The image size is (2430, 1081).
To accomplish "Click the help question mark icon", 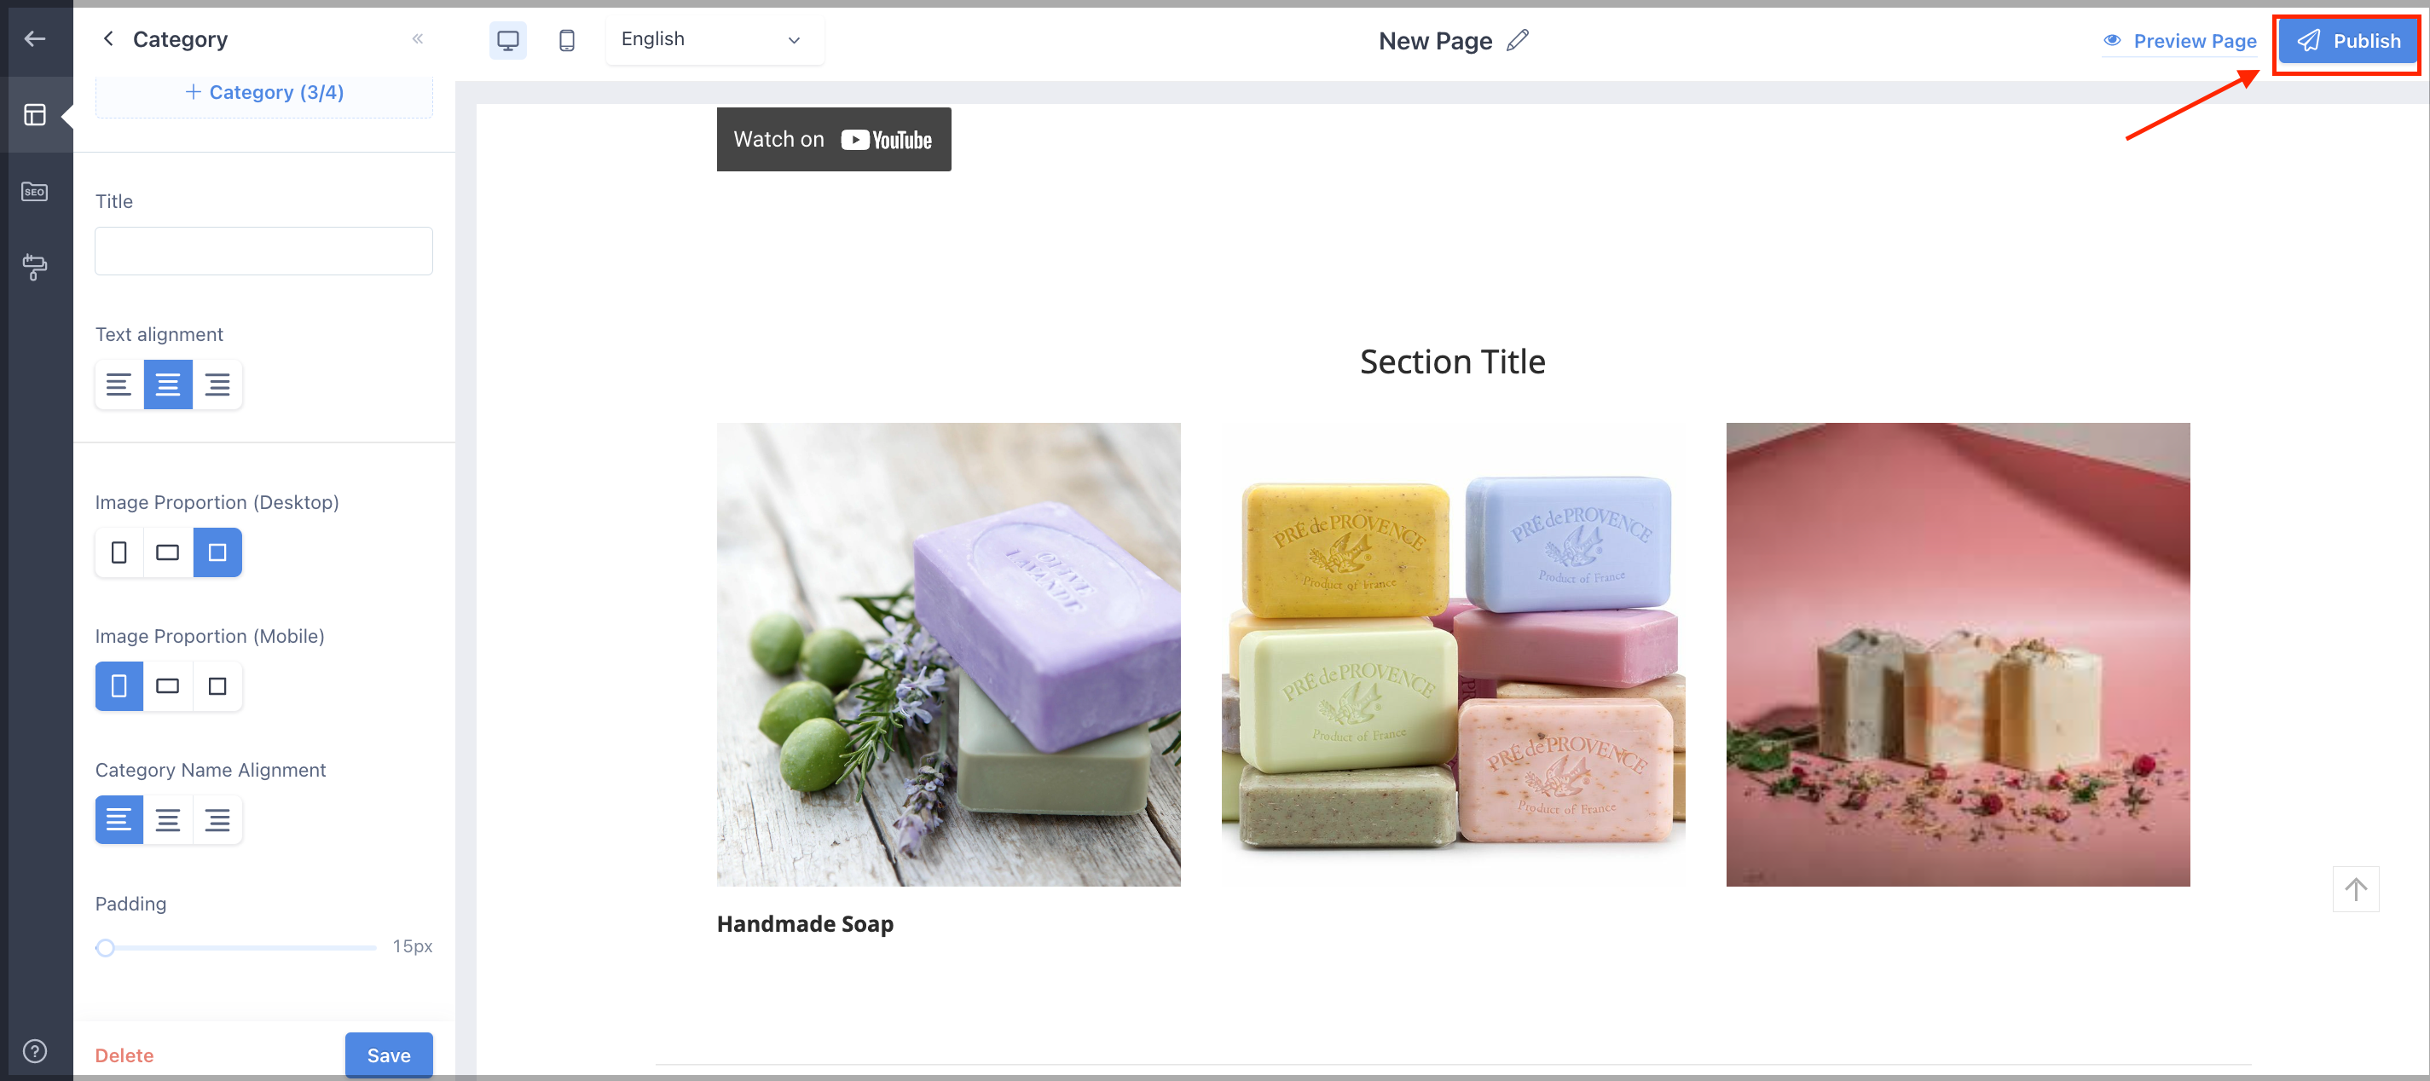I will (x=35, y=1049).
